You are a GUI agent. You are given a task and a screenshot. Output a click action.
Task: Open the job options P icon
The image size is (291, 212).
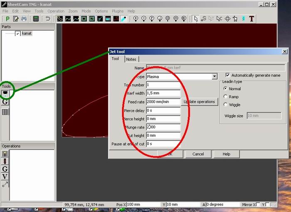7,19
